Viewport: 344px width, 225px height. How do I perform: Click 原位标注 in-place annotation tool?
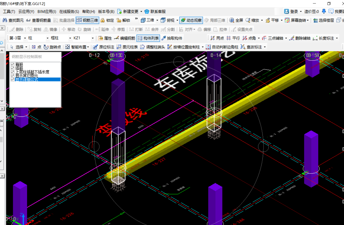[x=104, y=47]
